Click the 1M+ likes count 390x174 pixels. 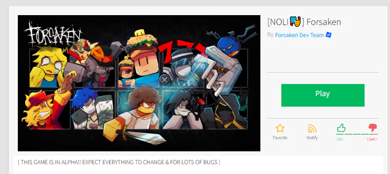(x=340, y=139)
